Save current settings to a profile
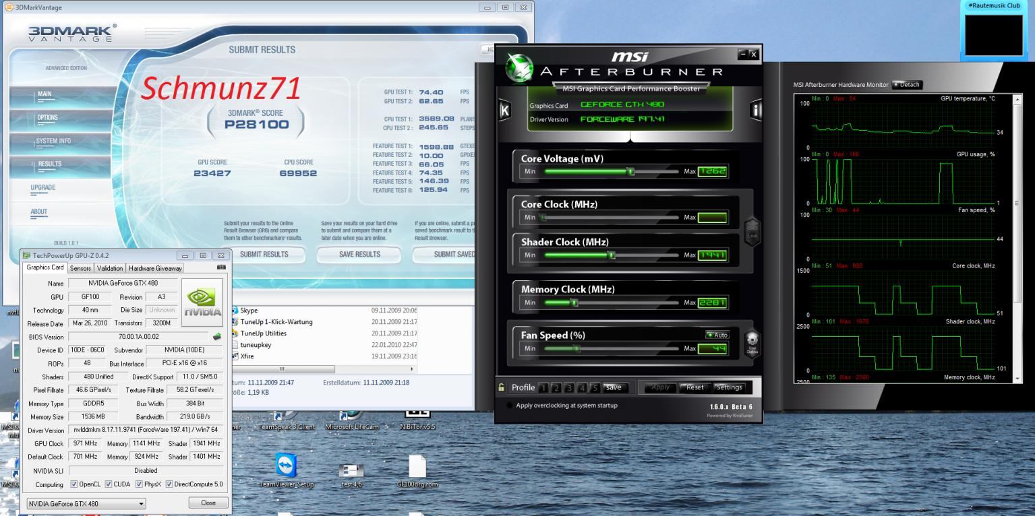Viewport: 1035px width, 516px height. (616, 387)
